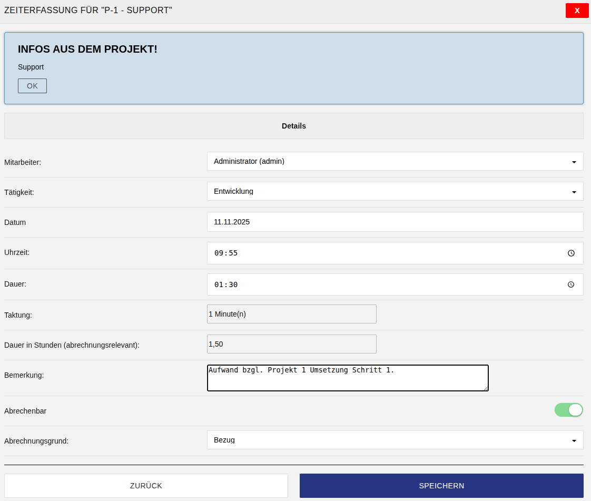Open the clock picker in Dauer field
This screenshot has width=591, height=501.
click(571, 284)
